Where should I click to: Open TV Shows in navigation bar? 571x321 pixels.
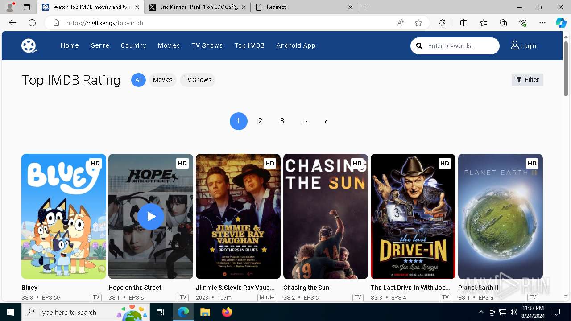click(x=207, y=45)
